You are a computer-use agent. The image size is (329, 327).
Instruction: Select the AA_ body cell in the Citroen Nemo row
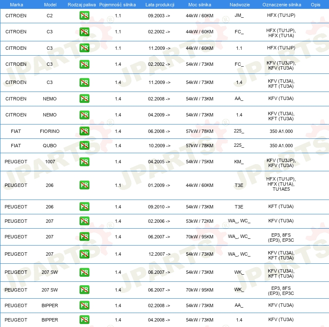click(x=239, y=98)
